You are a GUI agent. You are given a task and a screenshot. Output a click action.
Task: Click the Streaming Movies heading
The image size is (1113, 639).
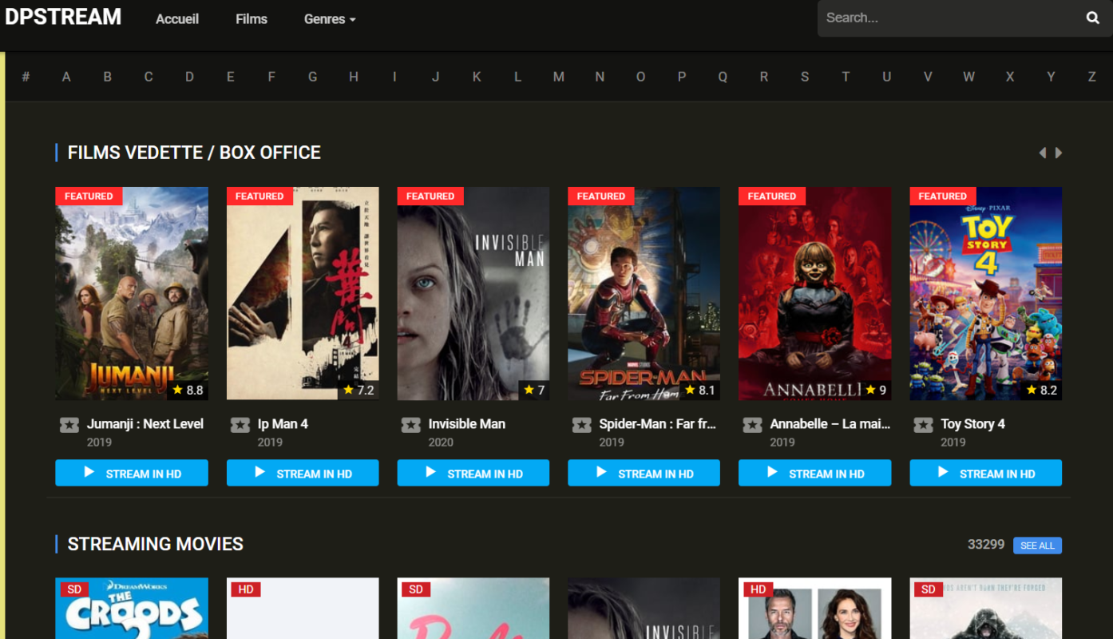click(156, 544)
